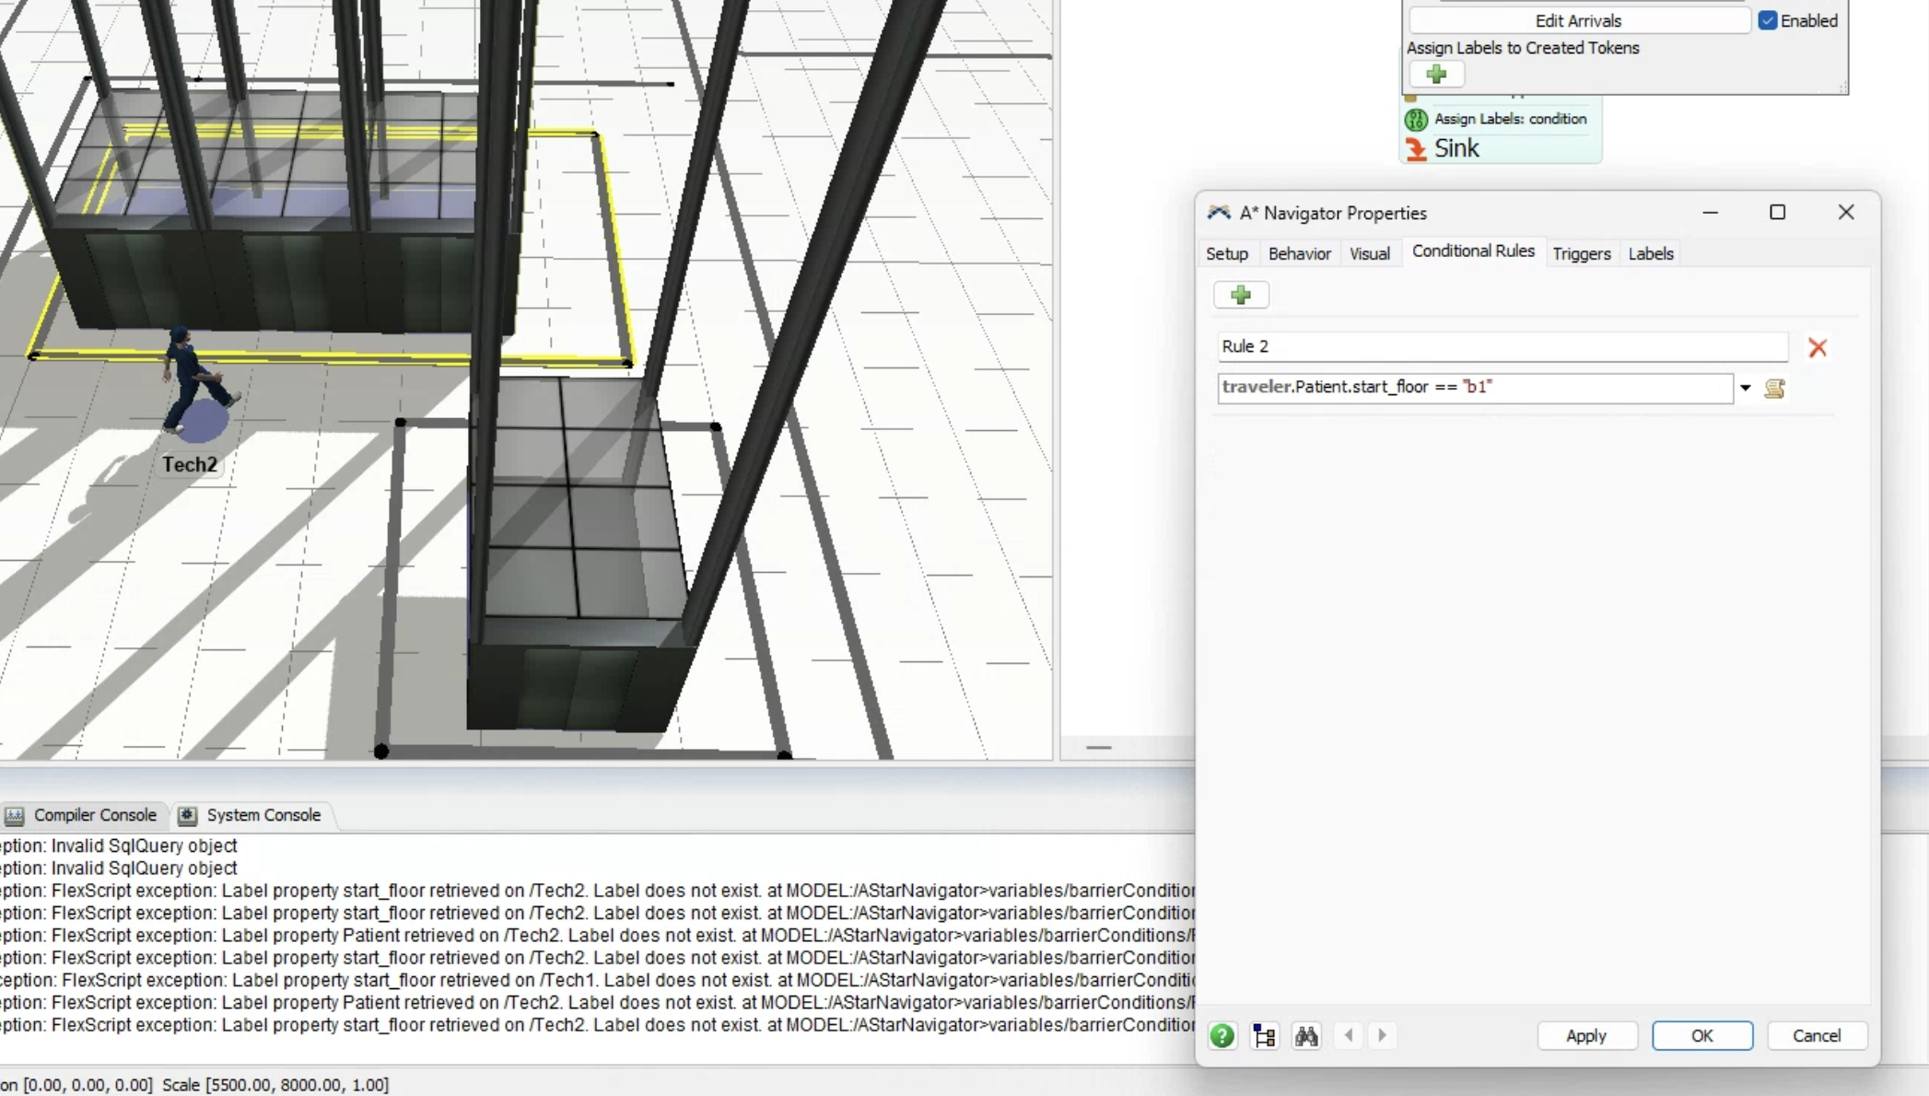Click the green help question mark icon

pos(1222,1036)
